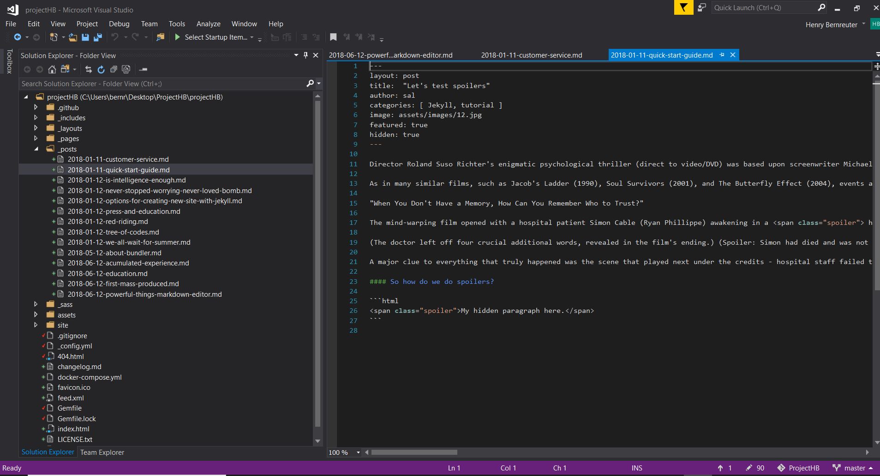Click the editor horizontal scrollbar thumb

(x=414, y=452)
